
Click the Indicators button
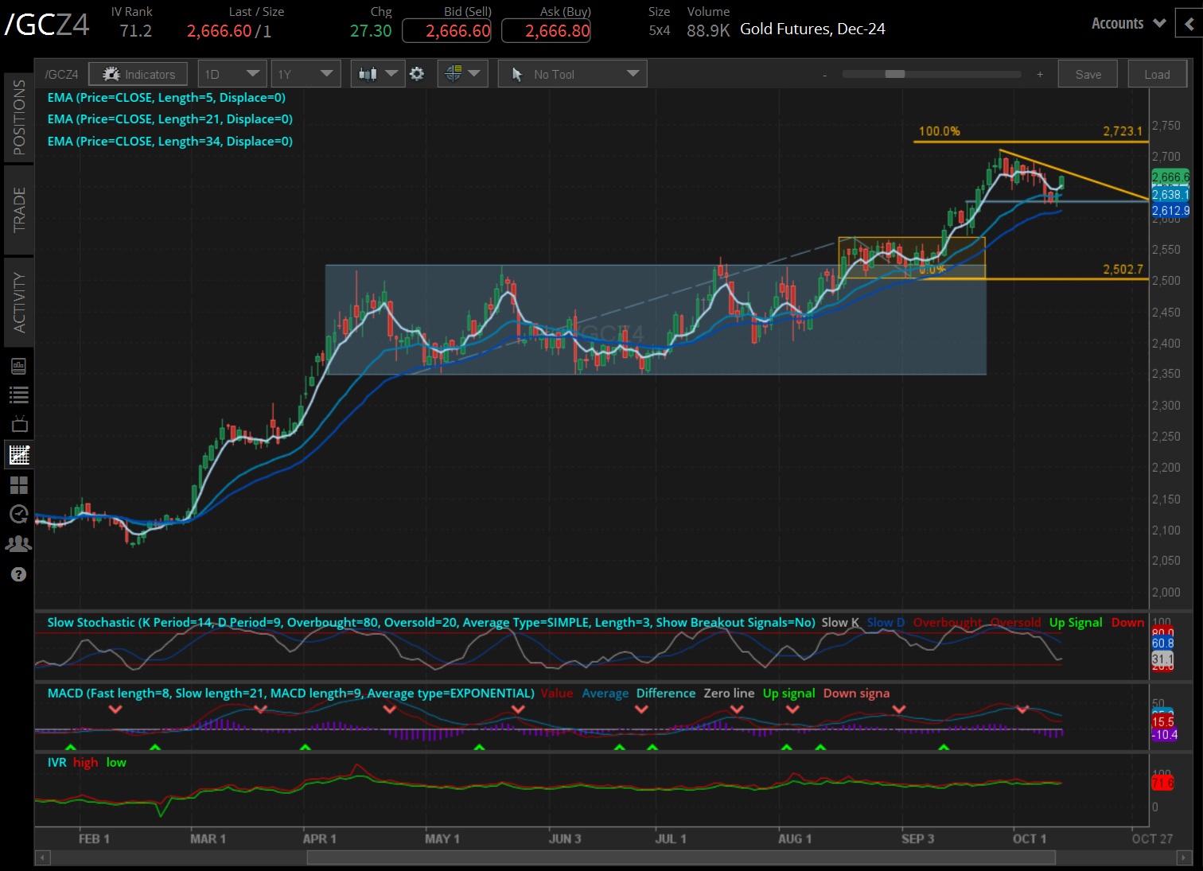(138, 73)
